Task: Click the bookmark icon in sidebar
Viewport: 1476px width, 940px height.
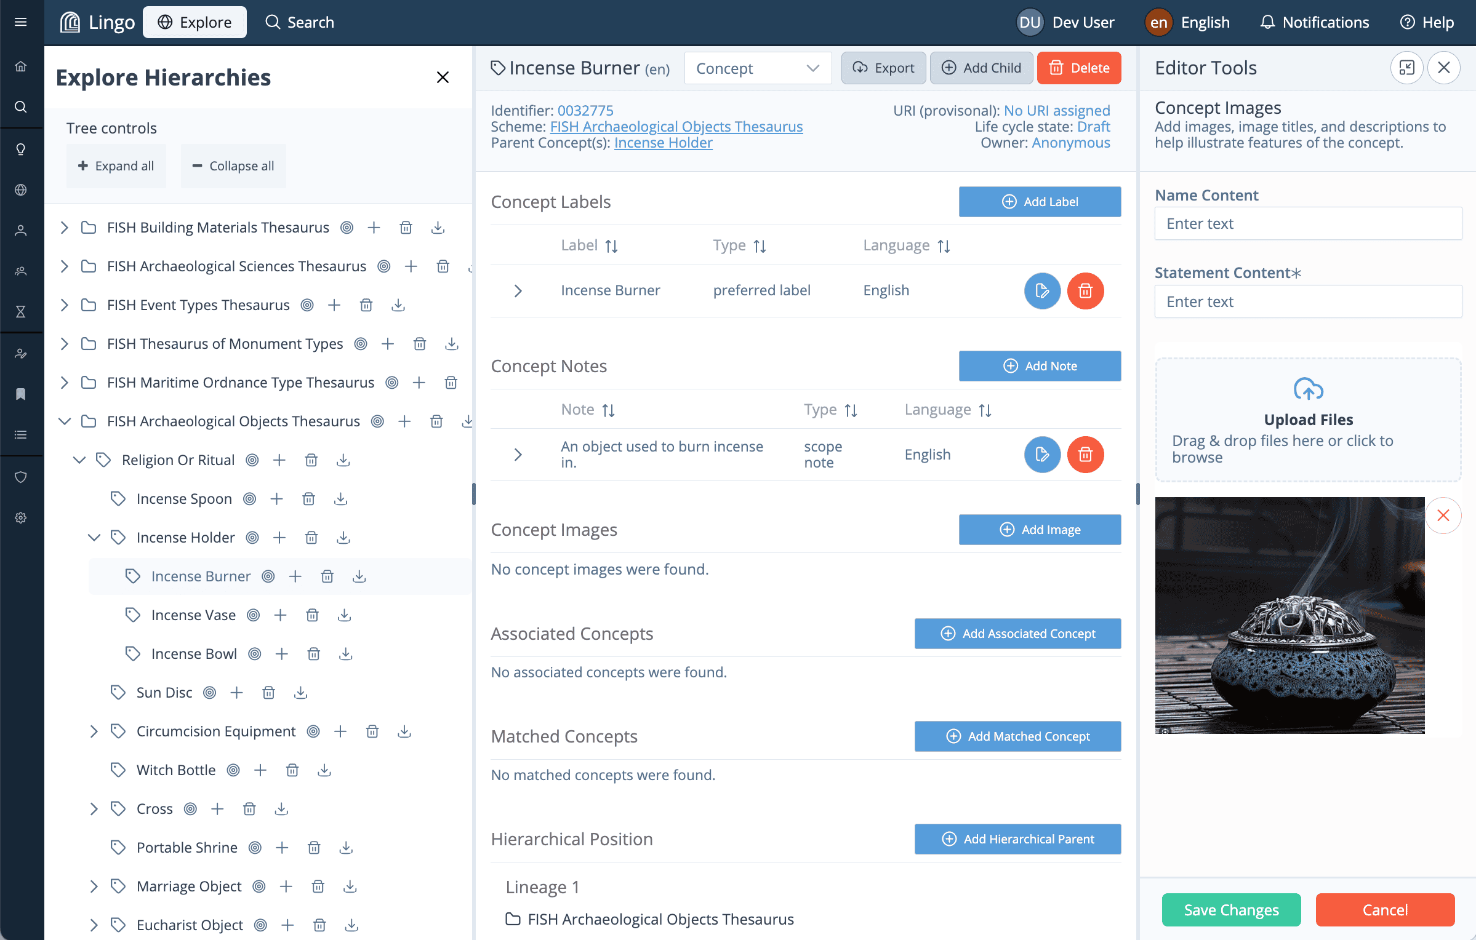Action: (21, 394)
